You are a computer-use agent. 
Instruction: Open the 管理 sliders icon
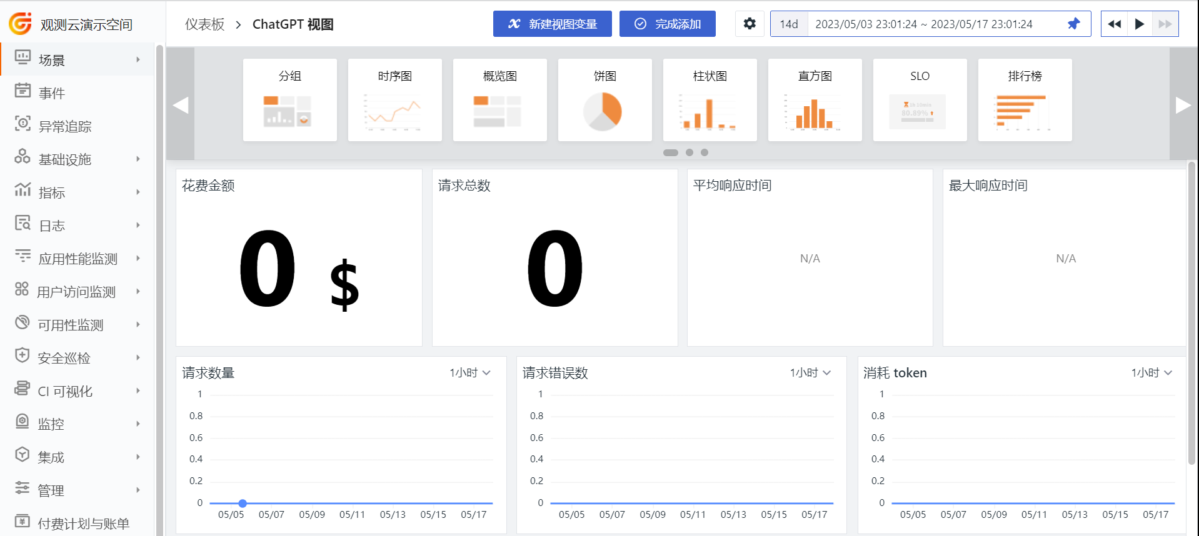click(x=23, y=489)
